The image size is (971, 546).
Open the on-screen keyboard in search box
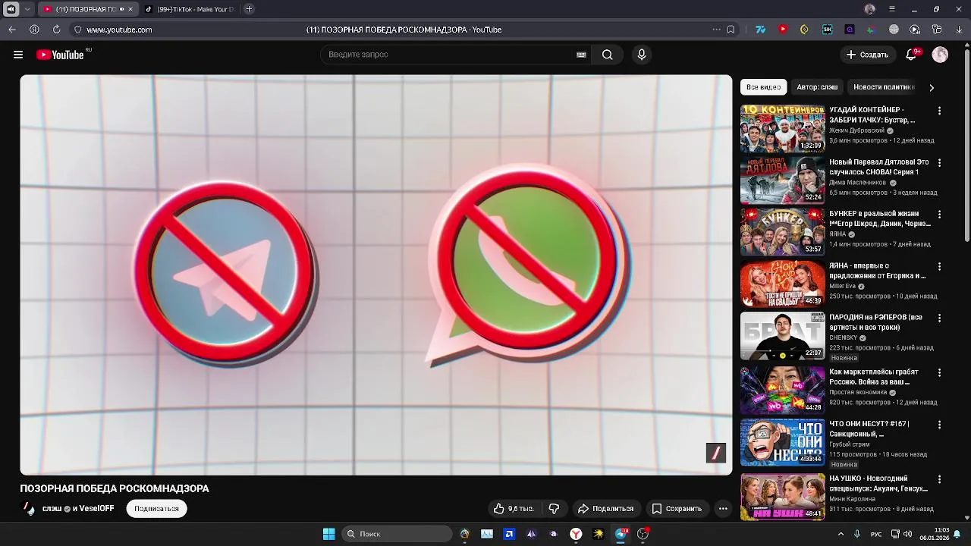pyautogui.click(x=581, y=55)
